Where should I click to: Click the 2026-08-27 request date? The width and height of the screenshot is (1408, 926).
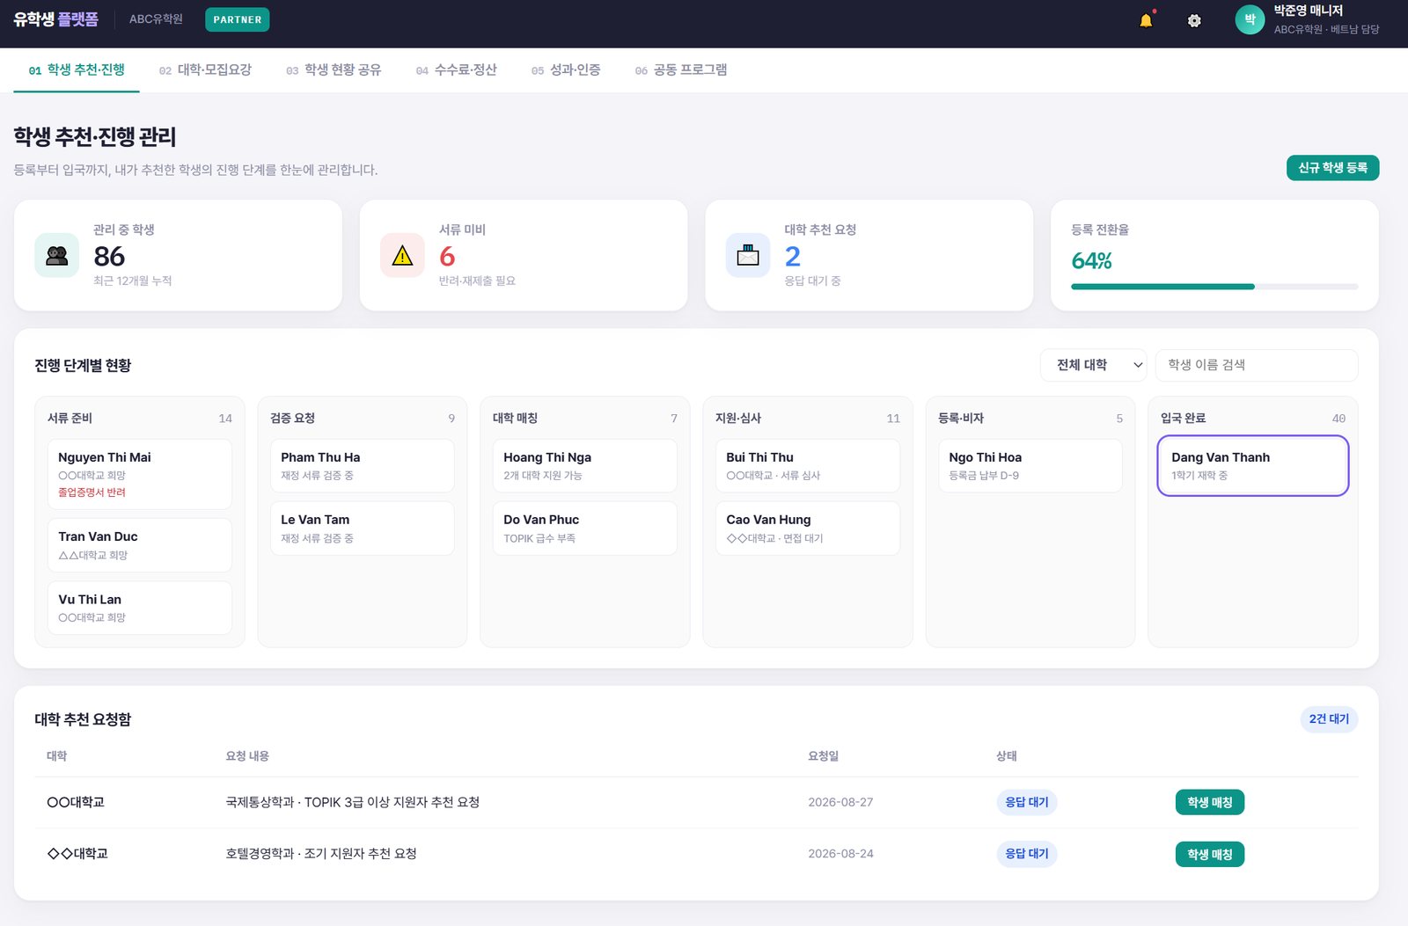tap(840, 802)
